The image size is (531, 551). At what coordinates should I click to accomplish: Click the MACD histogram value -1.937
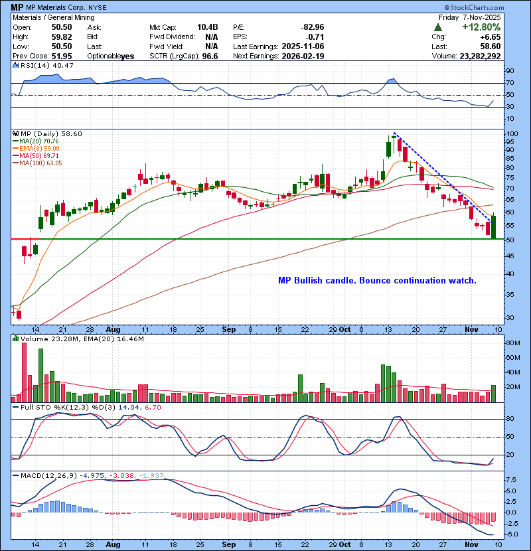(151, 476)
